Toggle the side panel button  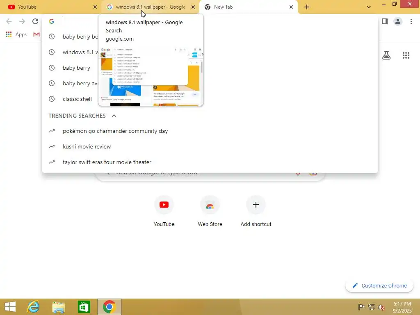385,21
